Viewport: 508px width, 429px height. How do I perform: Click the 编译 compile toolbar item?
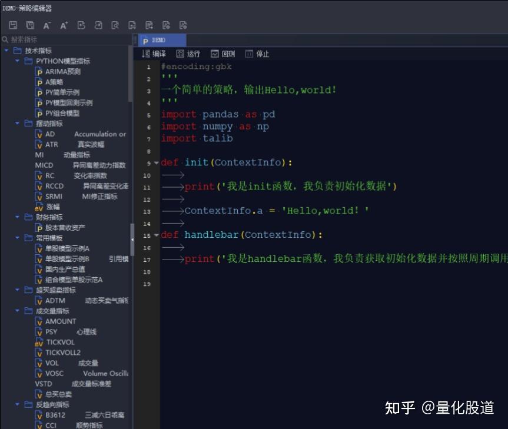pyautogui.click(x=154, y=52)
